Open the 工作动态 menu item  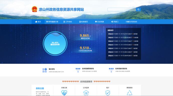pyautogui.click(x=68, y=22)
